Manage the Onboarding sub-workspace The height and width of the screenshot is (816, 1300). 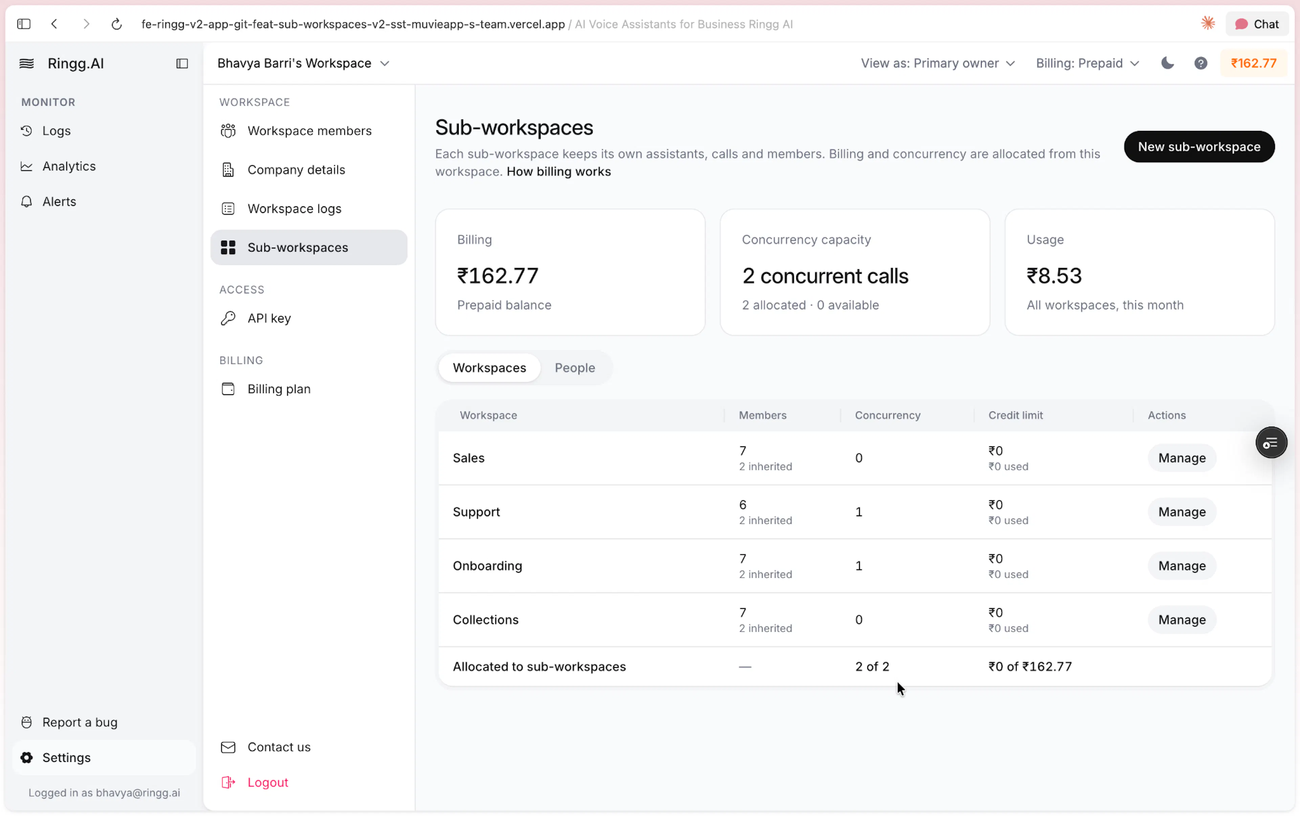[1182, 566]
